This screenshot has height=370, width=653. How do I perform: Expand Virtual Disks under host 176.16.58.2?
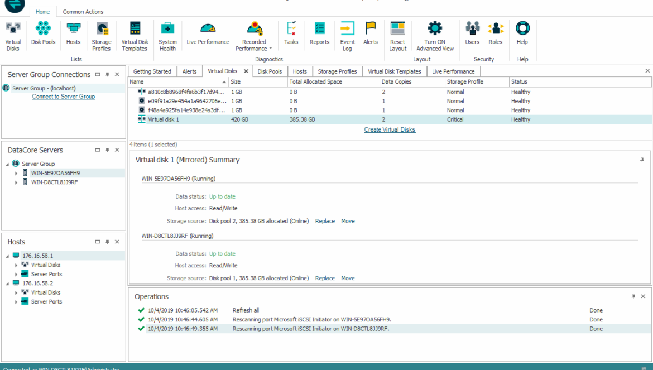[16, 292]
